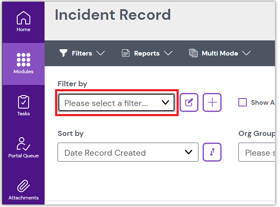The width and height of the screenshot is (280, 207).
Task: Click the funnel icon beside Filters
Action: (x=63, y=53)
